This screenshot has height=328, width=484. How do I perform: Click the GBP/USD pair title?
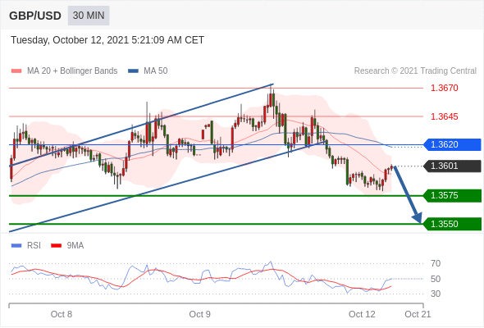tap(35, 16)
